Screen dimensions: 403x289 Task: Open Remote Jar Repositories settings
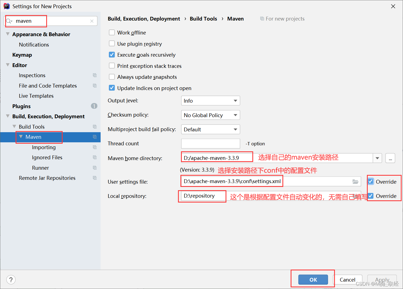[47, 178]
